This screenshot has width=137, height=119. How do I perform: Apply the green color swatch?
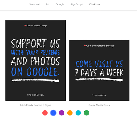click(87, 113)
